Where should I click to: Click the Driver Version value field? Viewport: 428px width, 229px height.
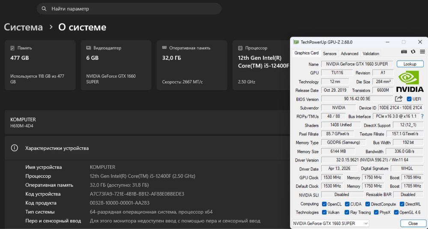(x=372, y=160)
